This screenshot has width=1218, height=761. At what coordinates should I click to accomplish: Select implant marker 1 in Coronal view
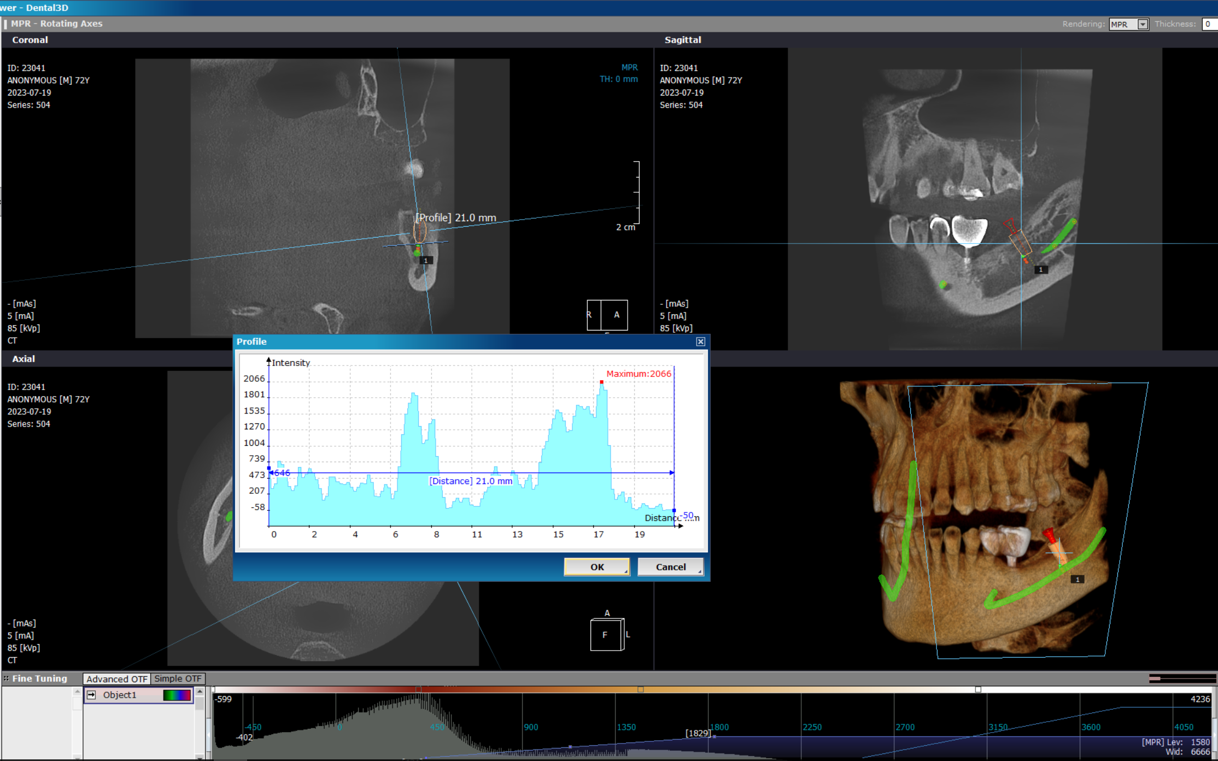coord(426,261)
